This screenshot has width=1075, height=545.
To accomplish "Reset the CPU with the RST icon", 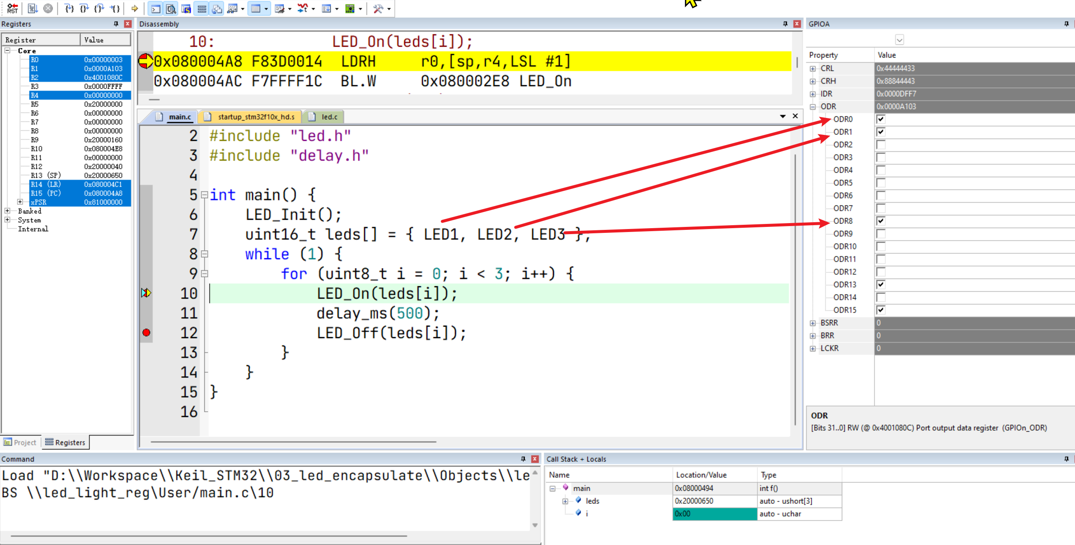I will pyautogui.click(x=12, y=8).
